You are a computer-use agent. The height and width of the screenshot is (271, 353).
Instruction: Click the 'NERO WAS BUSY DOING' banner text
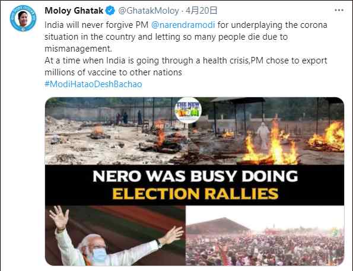click(195, 176)
